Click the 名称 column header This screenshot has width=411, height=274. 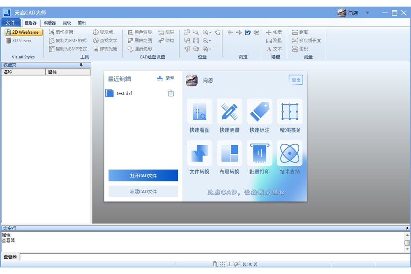coord(23,72)
